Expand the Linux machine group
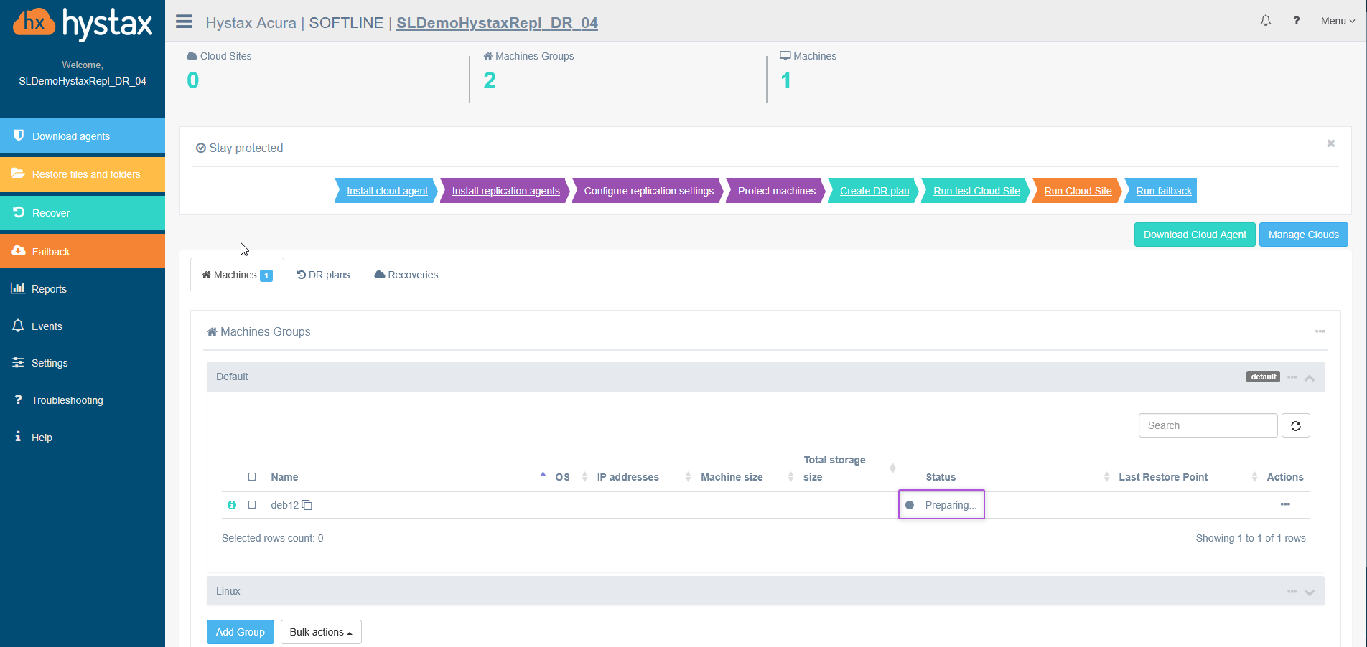Viewport: 1367px width, 647px height. coord(1310,592)
